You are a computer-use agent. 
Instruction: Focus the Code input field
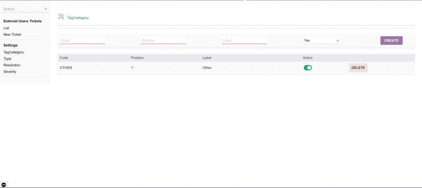coord(82,41)
